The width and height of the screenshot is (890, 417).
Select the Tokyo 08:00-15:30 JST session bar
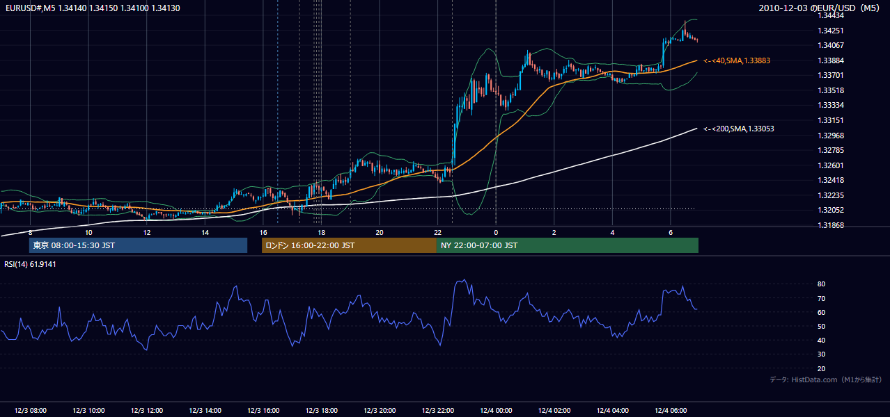point(139,245)
